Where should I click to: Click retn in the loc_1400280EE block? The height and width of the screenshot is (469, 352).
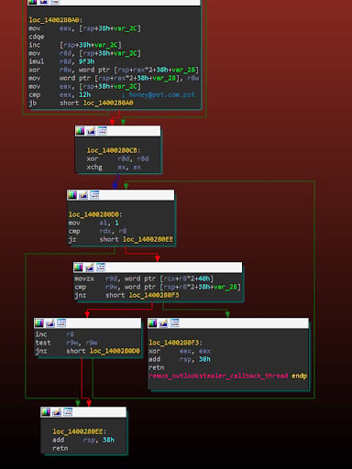point(60,448)
